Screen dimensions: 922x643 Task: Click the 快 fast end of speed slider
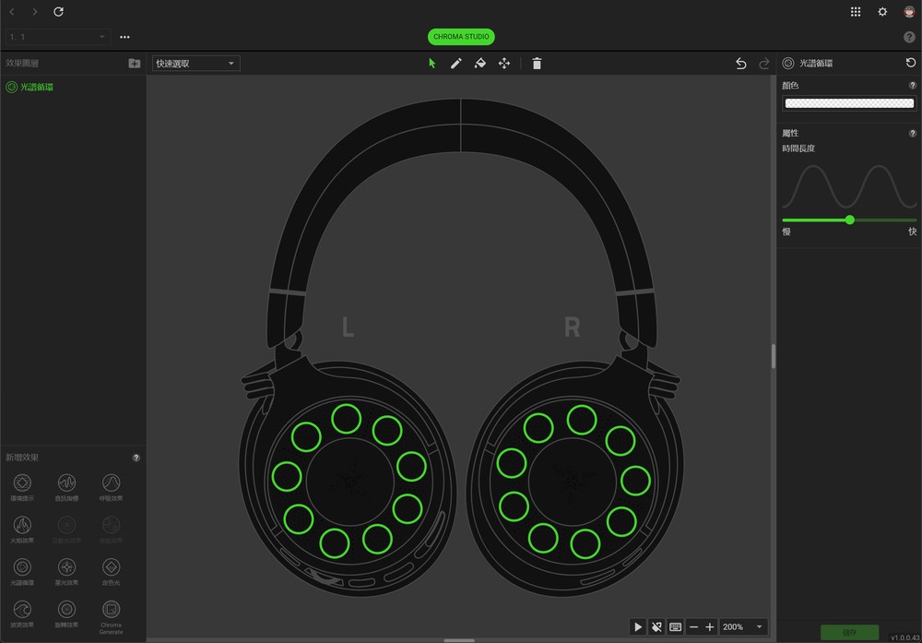[912, 232]
